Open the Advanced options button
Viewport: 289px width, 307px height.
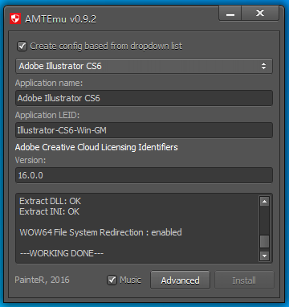pos(180,280)
